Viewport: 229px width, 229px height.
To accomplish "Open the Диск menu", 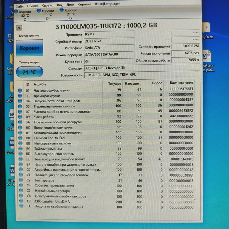I will point(70,5).
